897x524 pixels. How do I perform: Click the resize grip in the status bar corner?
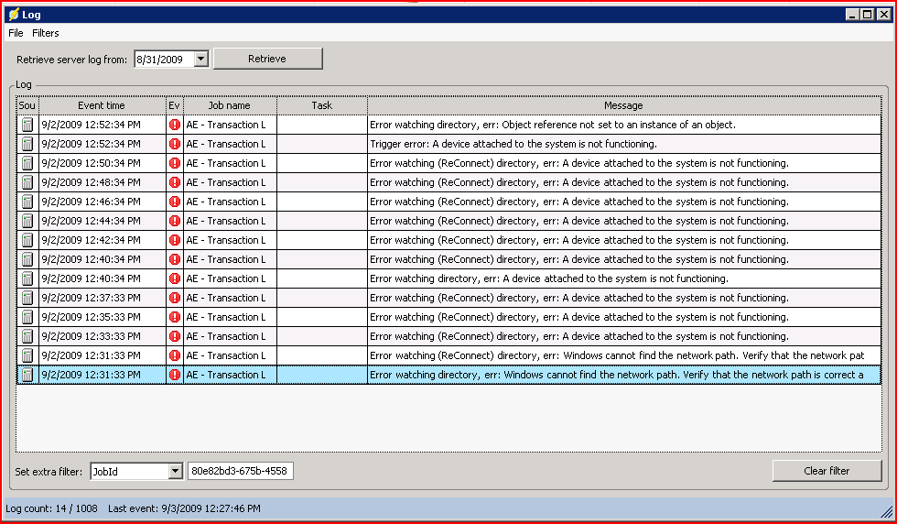(886, 511)
